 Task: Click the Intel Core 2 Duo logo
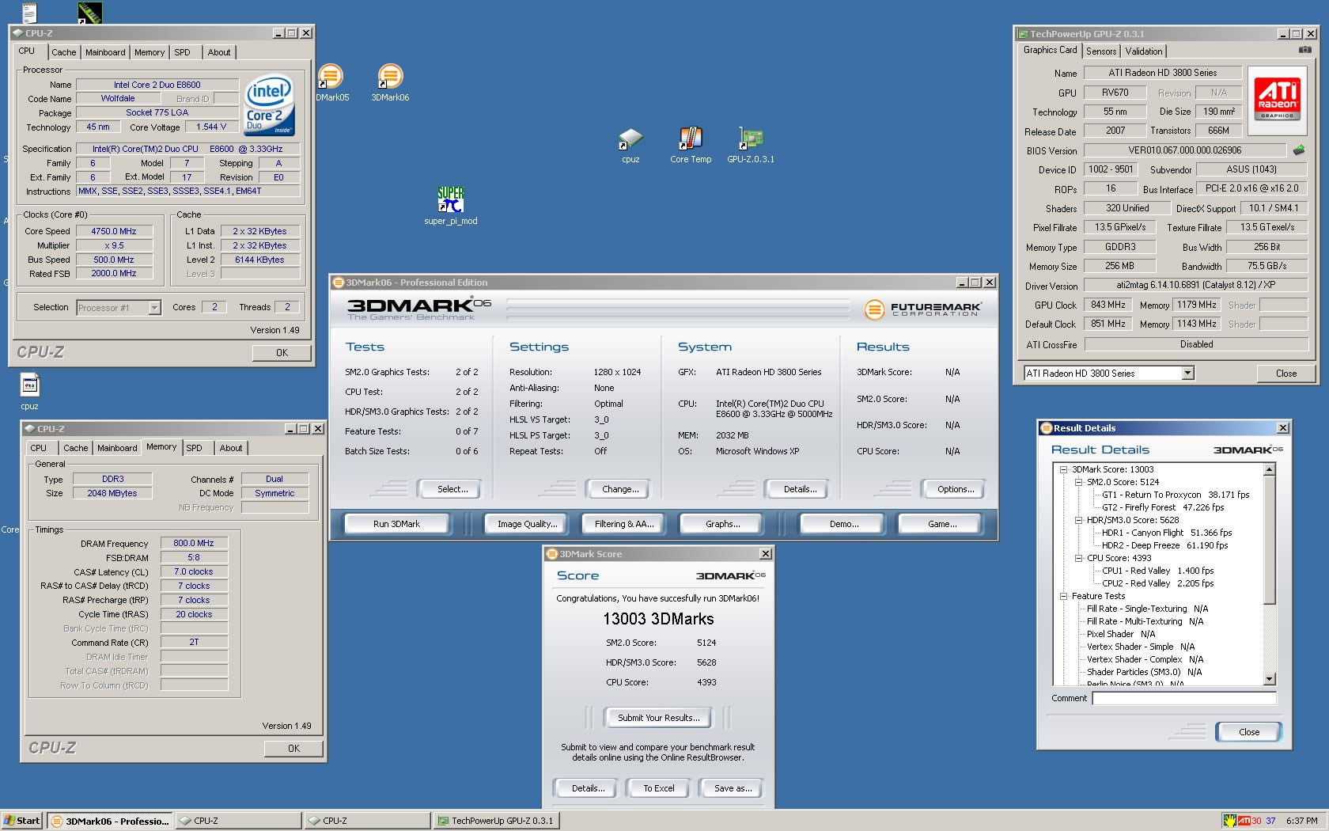point(269,104)
